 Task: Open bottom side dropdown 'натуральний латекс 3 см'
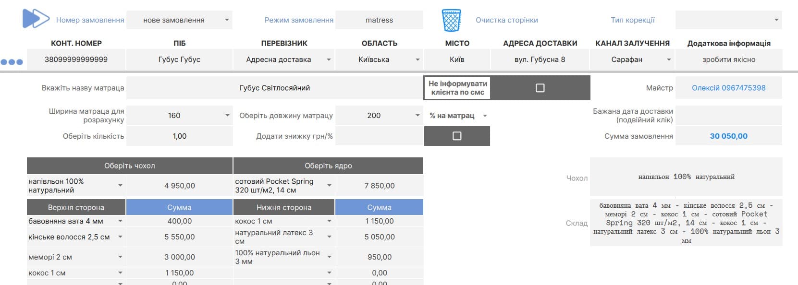[329, 237]
